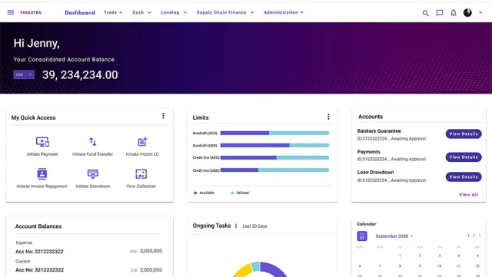Select calendar day 3
The width and height of the screenshot is (492, 277).
439,256
